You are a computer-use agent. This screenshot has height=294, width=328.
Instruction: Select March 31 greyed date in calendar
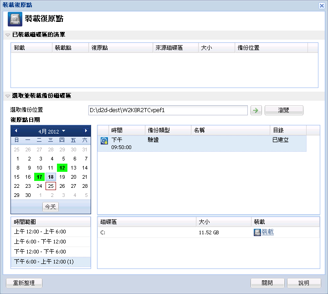(x=85, y=150)
